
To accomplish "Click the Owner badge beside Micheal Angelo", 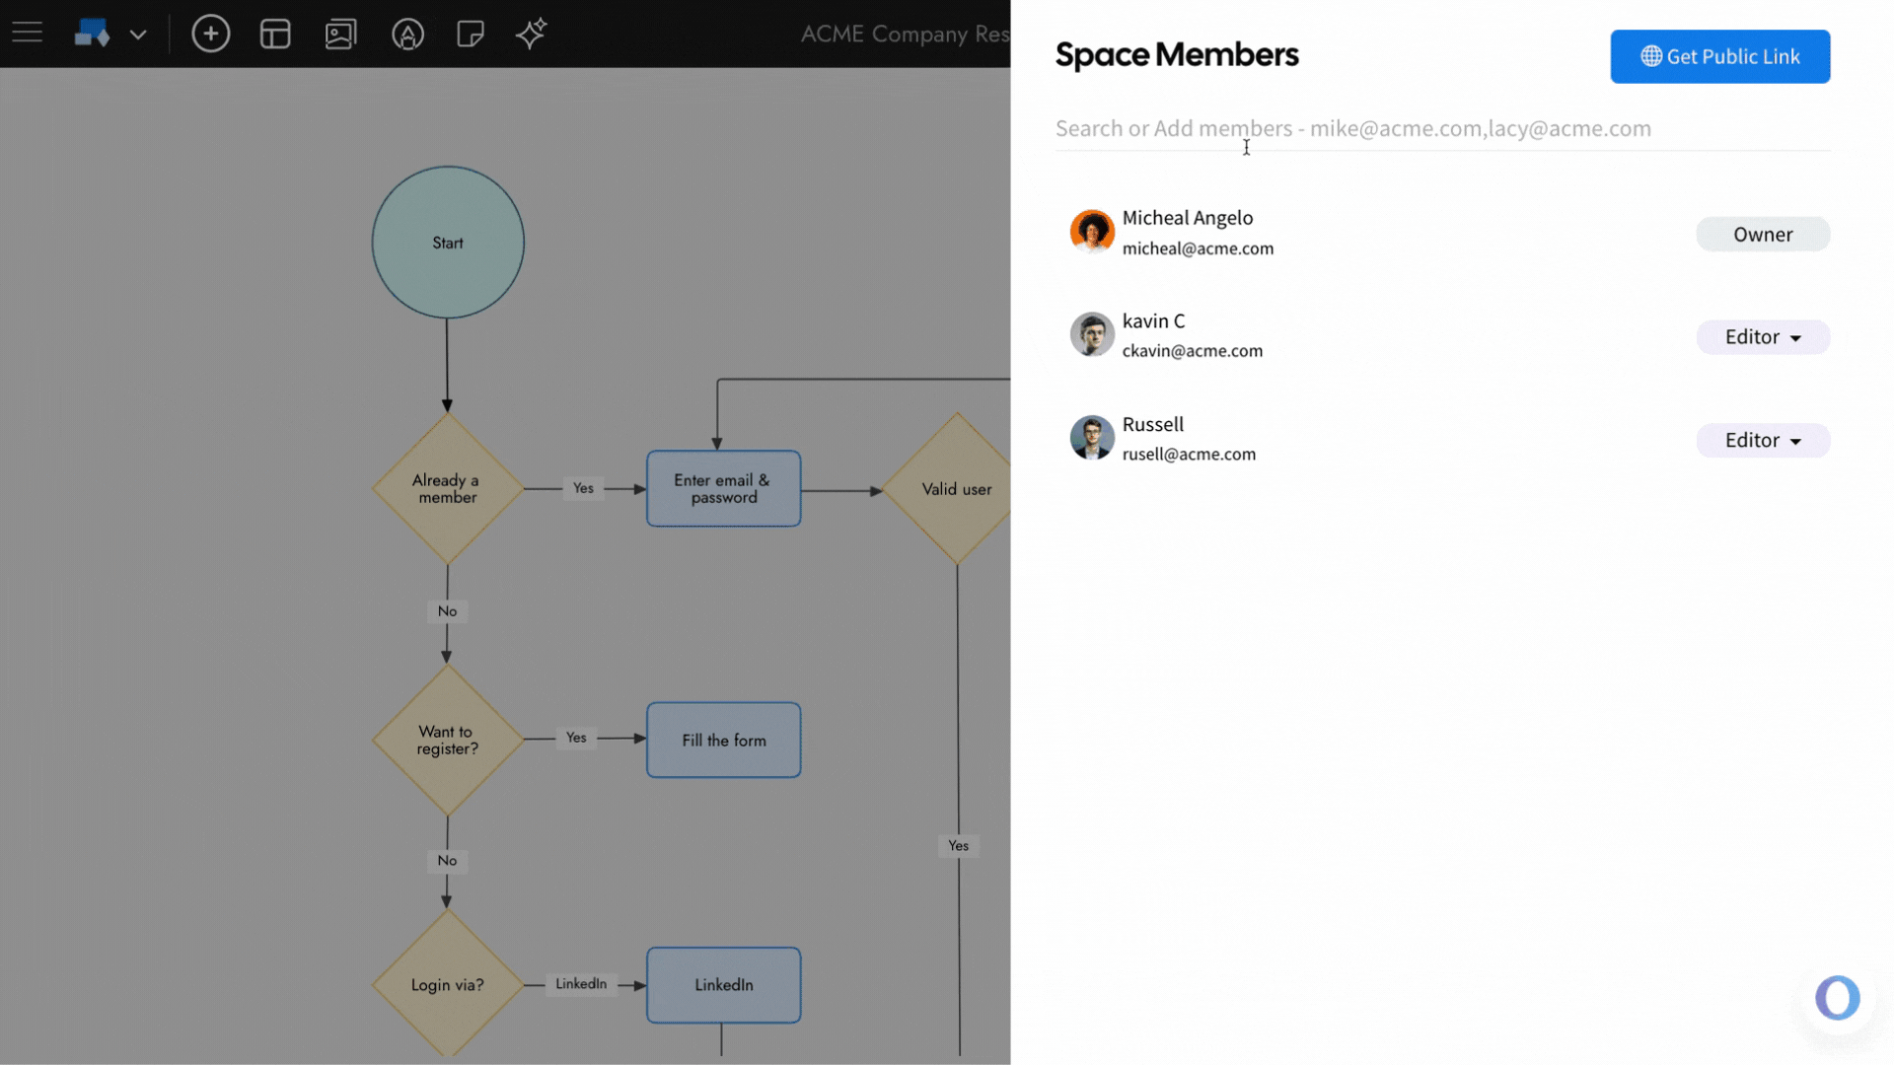I will point(1763,234).
